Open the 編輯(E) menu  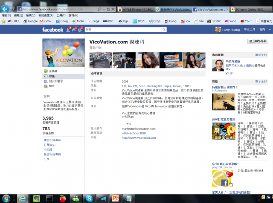18,15
